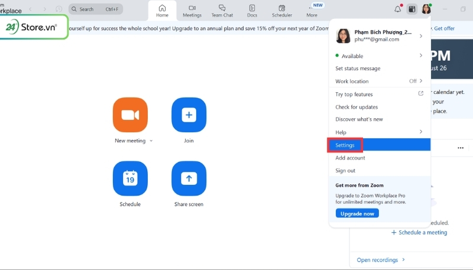473x270 pixels.
Task: Expand the New meeting dropdown arrow
Action: point(151,141)
